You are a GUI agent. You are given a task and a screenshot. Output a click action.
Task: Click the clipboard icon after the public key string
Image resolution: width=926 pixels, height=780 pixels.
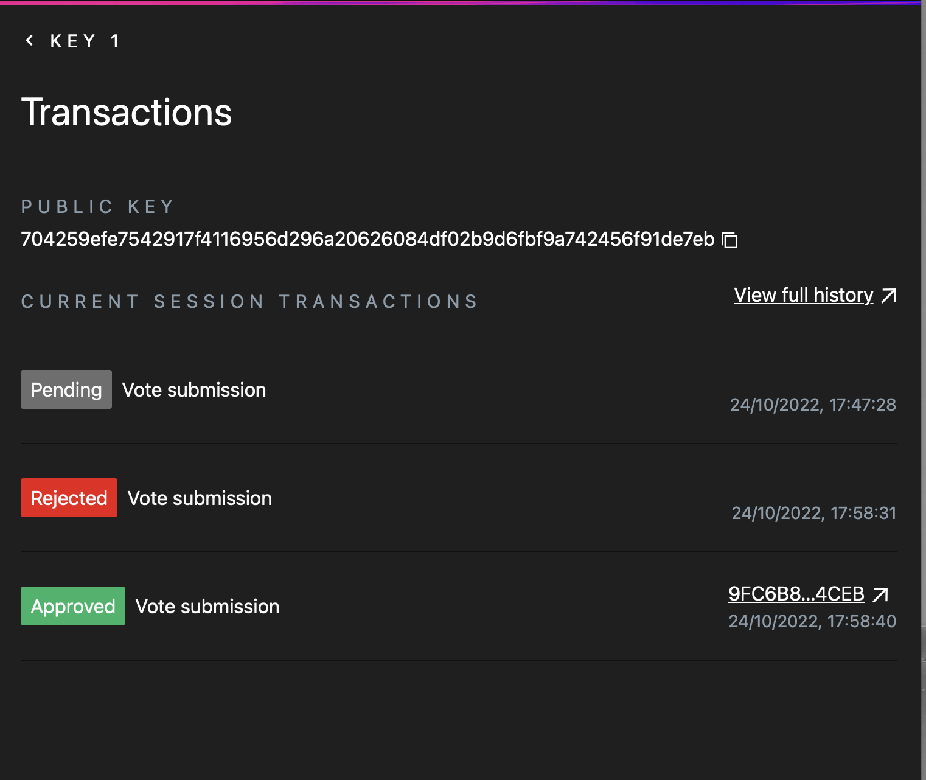(729, 240)
